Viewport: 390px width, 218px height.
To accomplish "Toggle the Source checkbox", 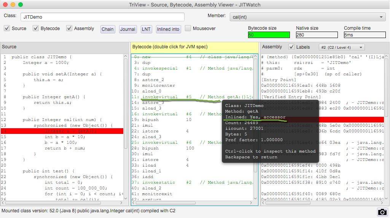I will point(7,29).
